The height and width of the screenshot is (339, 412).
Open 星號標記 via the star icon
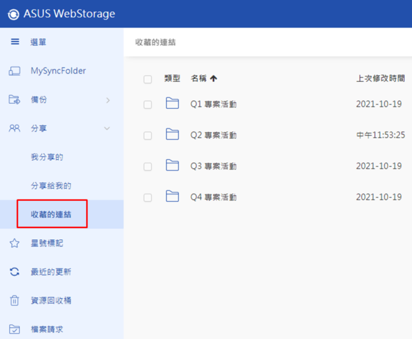click(15, 243)
